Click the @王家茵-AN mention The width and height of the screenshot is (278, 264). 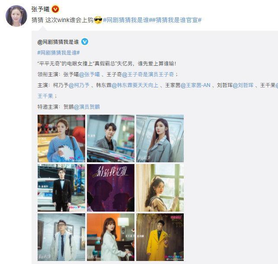[195, 85]
